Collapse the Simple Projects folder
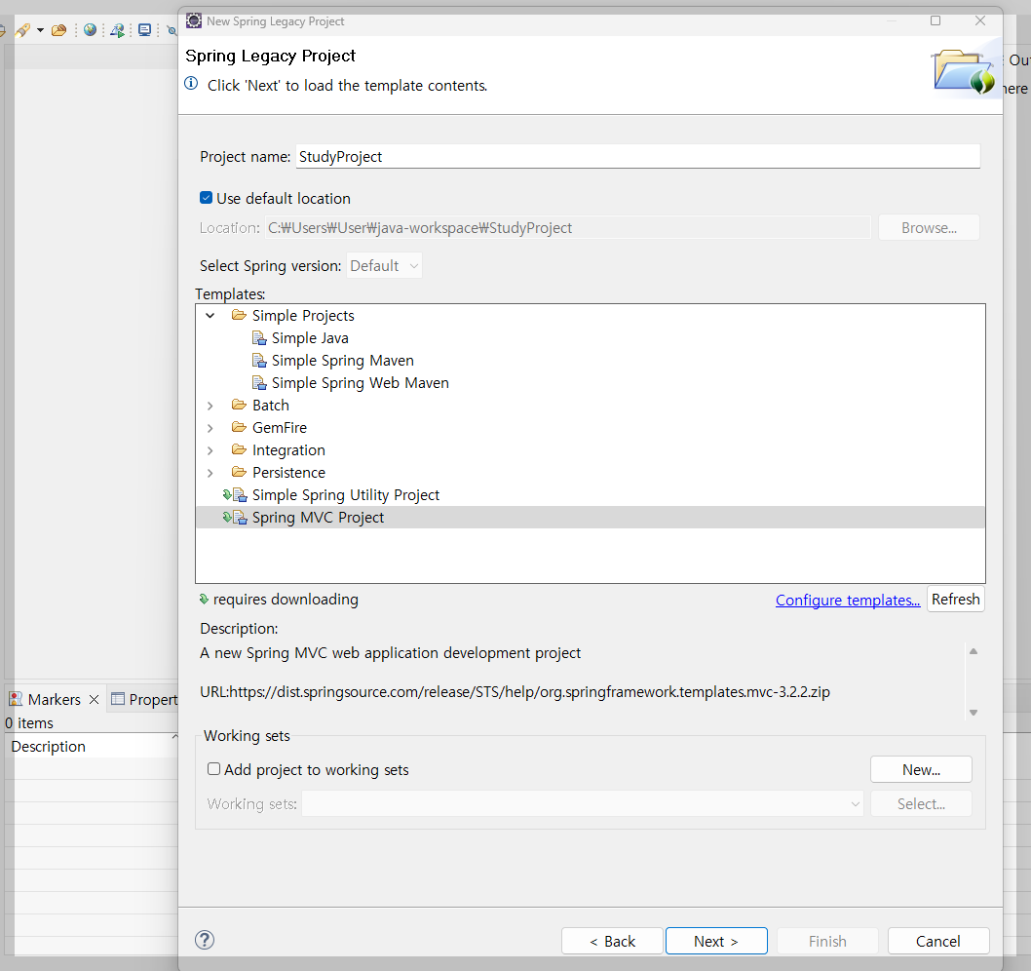The image size is (1031, 971). 210,316
